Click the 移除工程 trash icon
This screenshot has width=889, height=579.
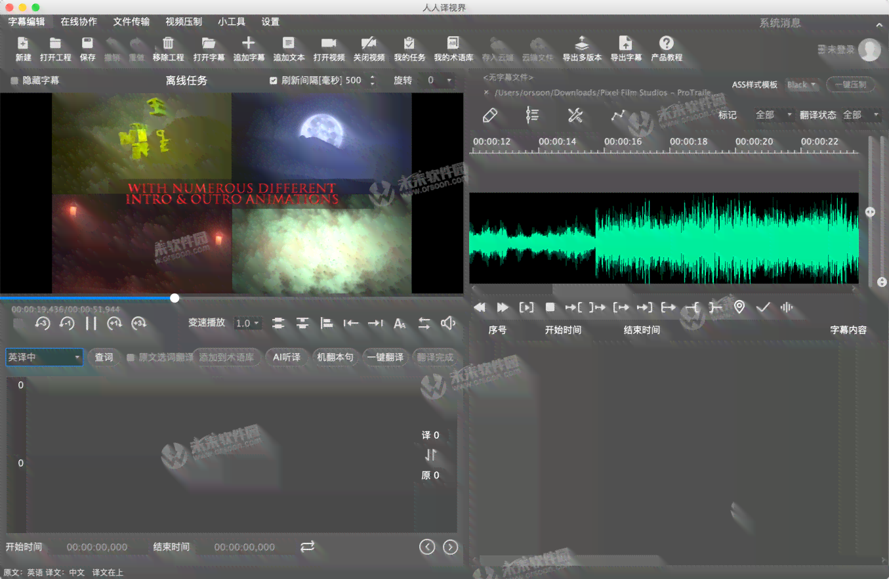pyautogui.click(x=168, y=44)
